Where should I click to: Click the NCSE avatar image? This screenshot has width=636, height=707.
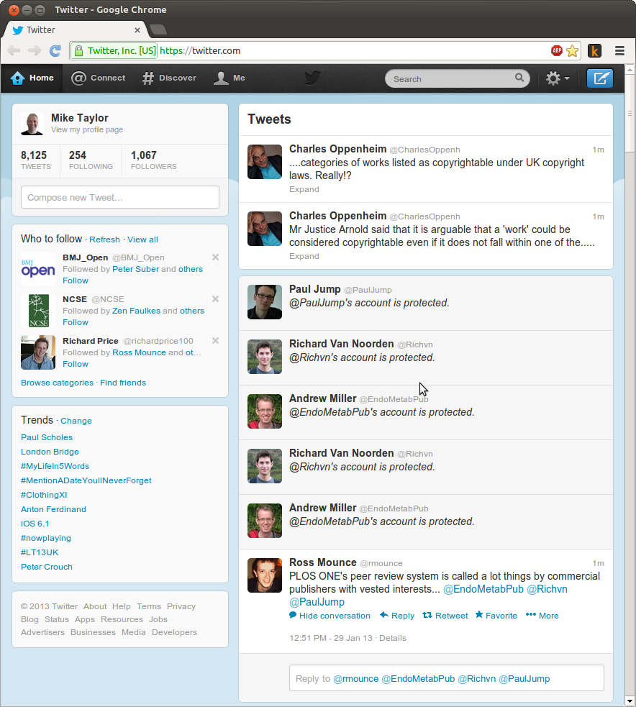click(38, 311)
